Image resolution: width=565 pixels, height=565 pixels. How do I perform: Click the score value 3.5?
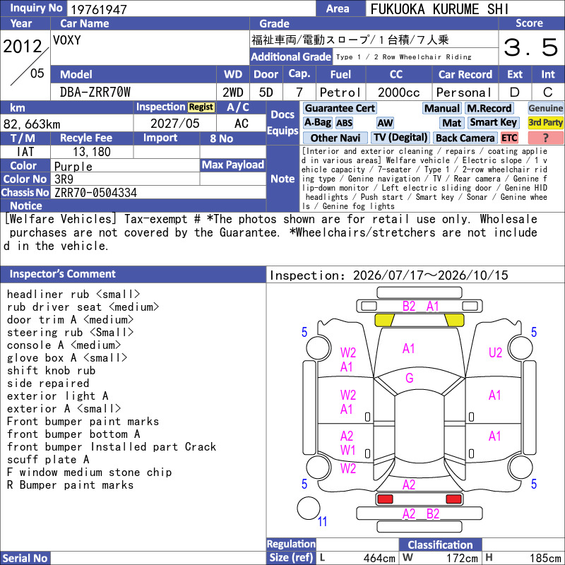[530, 47]
